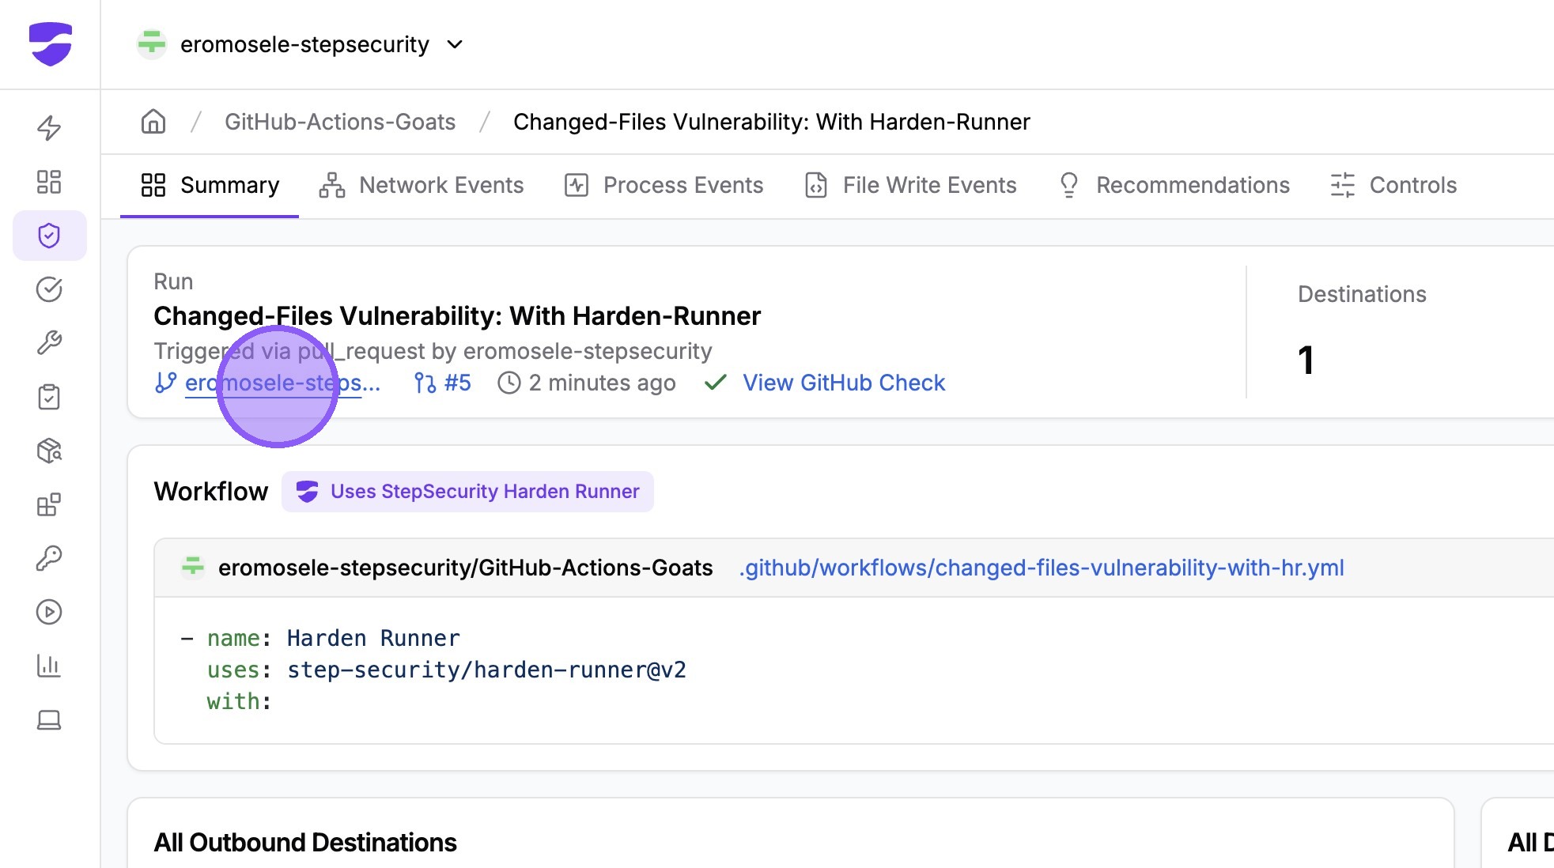The height and width of the screenshot is (868, 1554).
Task: Open the Process Events tab
Action: point(664,185)
